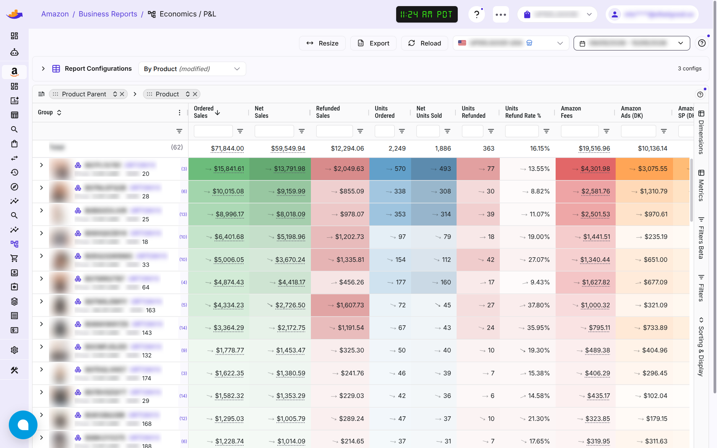Open the Ordered Sales filter icon
The width and height of the screenshot is (717, 448).
(x=240, y=131)
